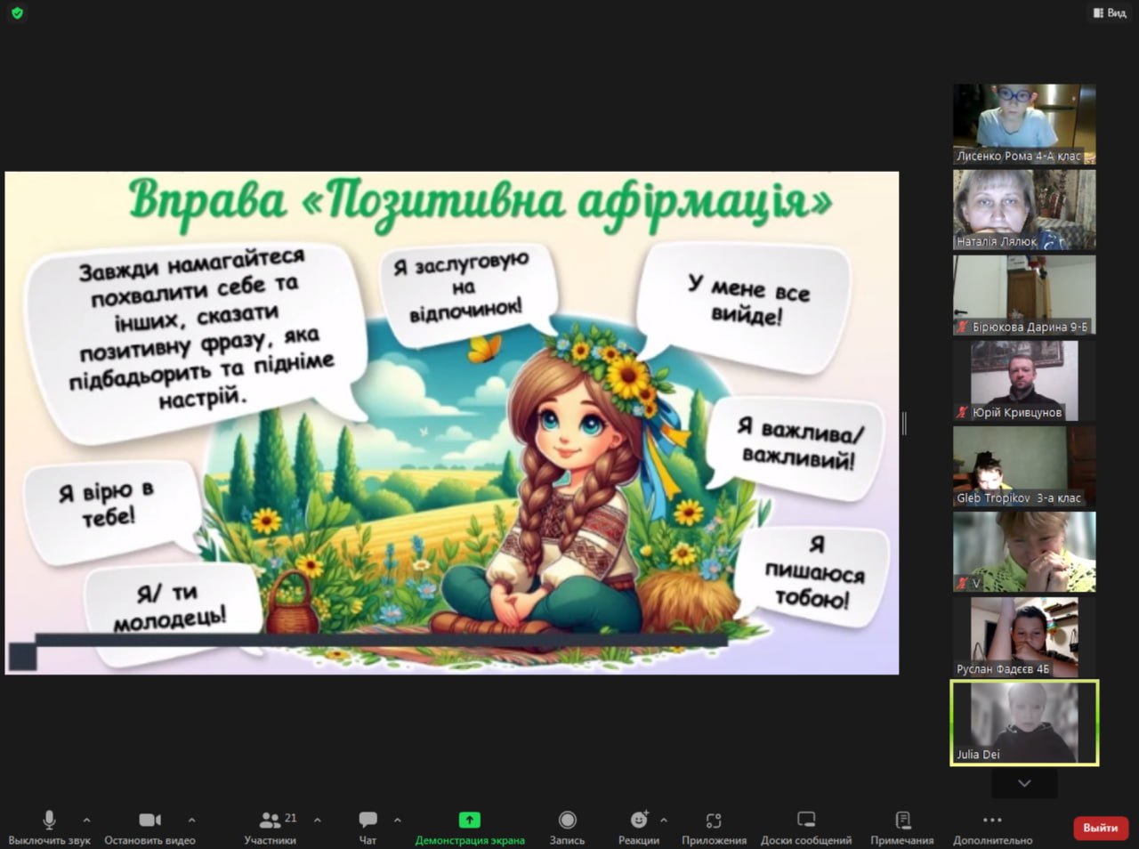
Task: Select Julia Dei's video thumbnail
Action: point(1024,723)
